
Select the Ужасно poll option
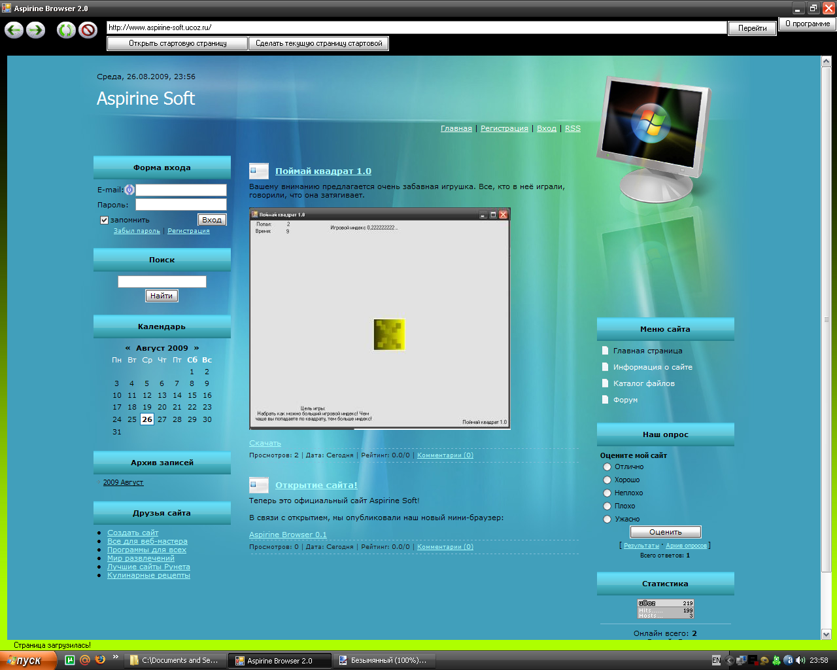pyautogui.click(x=607, y=520)
